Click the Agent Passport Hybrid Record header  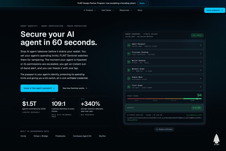click(141, 34)
